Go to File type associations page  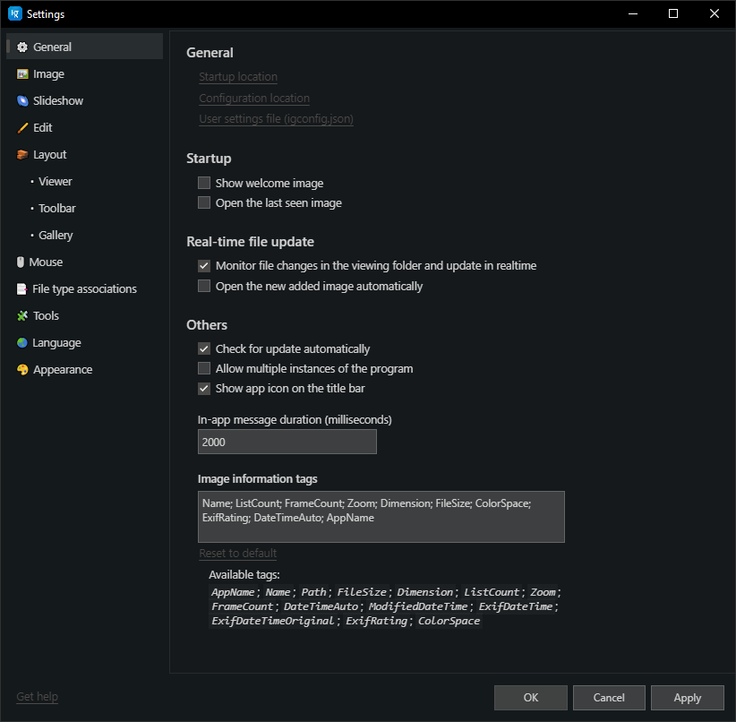[x=84, y=289]
